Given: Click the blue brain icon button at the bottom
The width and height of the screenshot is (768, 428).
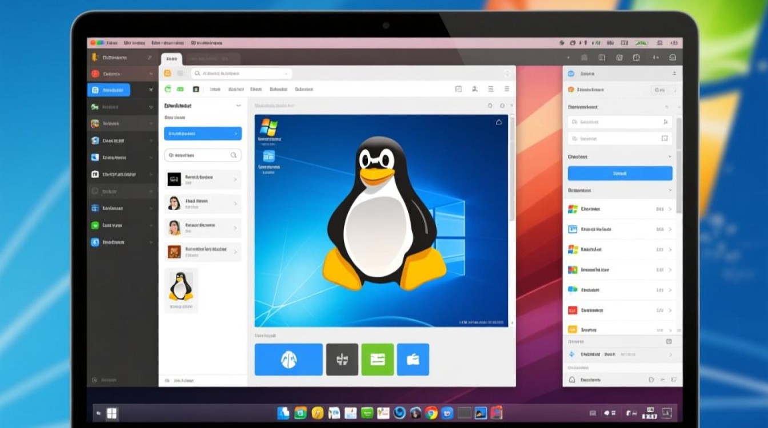Looking at the screenshot, I should click(x=287, y=359).
